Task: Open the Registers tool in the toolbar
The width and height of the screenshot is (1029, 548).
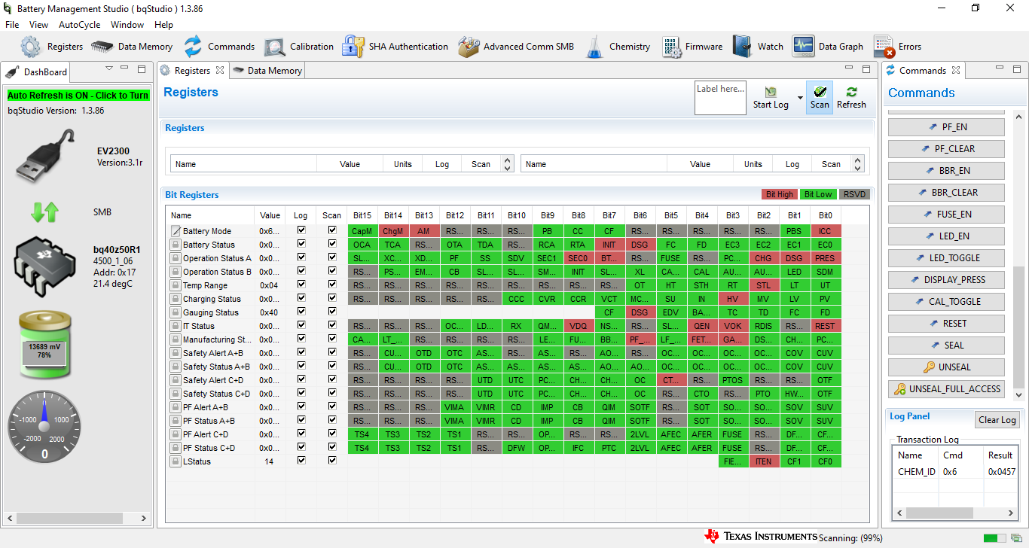Action: coord(51,47)
